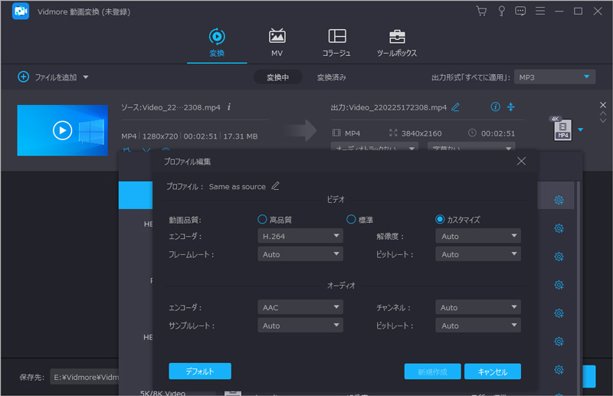Open the 出力形式 MP3 dropdown
Image resolution: width=613 pixels, height=396 pixels.
click(x=555, y=77)
